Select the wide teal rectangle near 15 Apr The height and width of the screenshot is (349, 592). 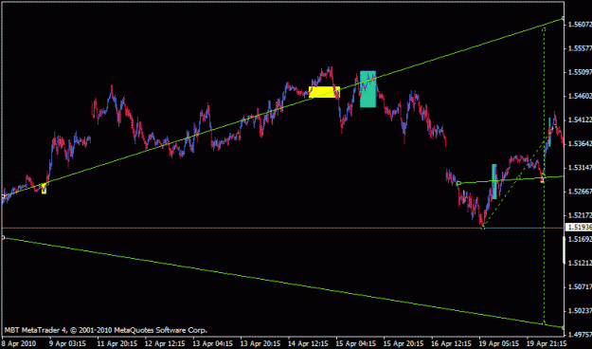coord(368,89)
